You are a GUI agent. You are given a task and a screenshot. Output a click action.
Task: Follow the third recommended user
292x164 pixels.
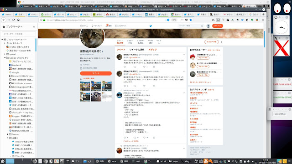tap(203, 75)
